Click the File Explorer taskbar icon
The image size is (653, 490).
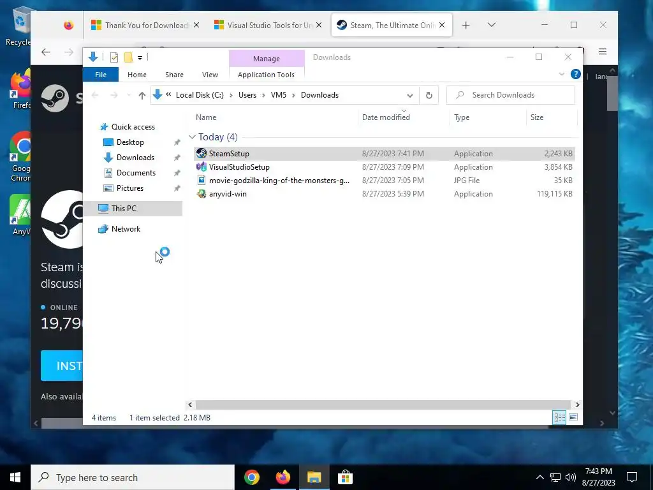314,477
